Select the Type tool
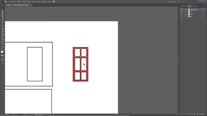207x116 pixels. 3,24
